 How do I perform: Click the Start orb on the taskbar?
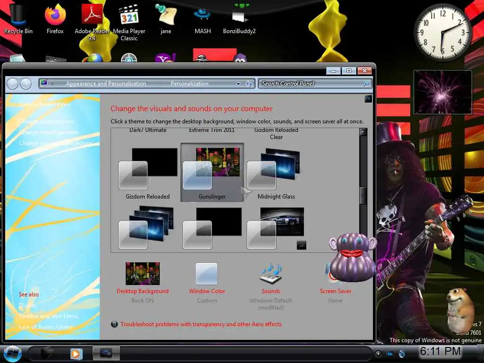12,354
